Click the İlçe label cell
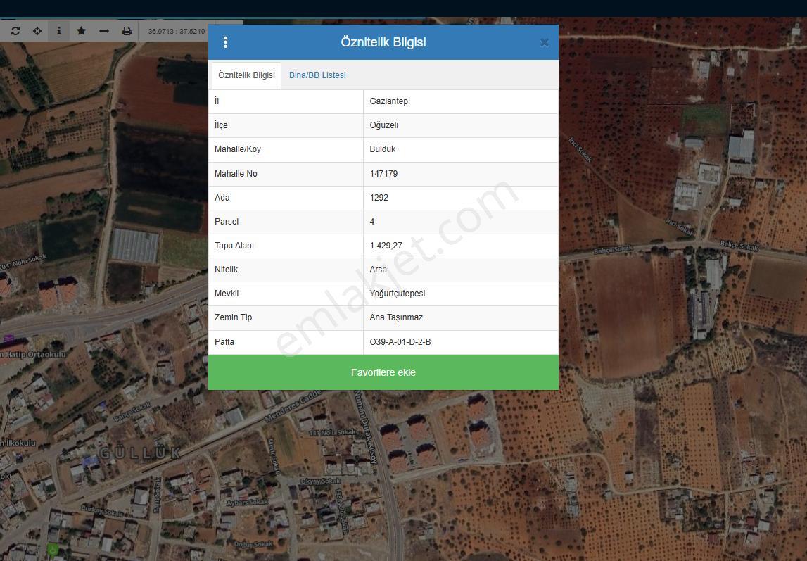The height and width of the screenshot is (561, 807). pyautogui.click(x=286, y=125)
